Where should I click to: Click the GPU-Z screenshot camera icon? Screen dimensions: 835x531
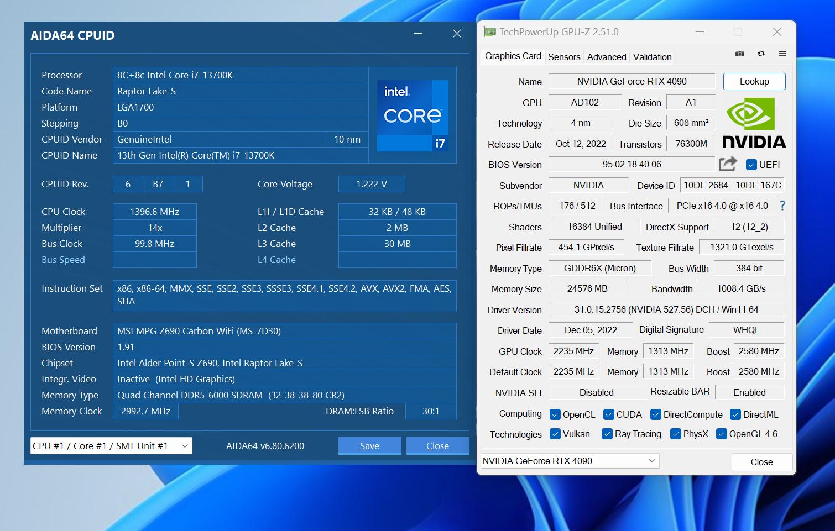pos(739,54)
